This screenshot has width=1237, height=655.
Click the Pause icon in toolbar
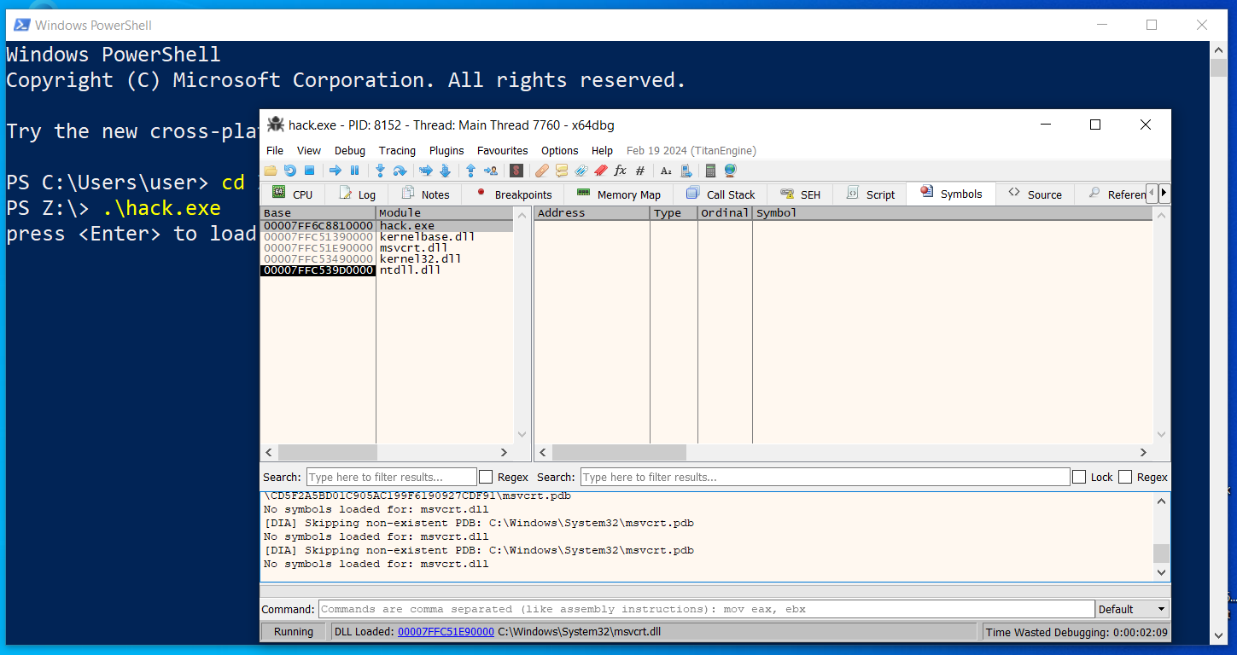(x=354, y=171)
